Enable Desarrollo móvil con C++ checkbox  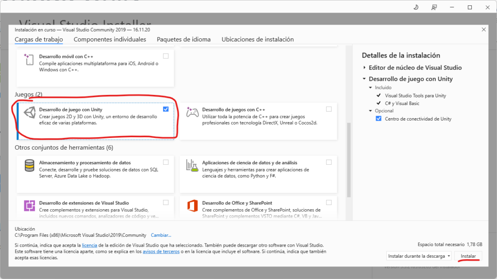tap(166, 56)
